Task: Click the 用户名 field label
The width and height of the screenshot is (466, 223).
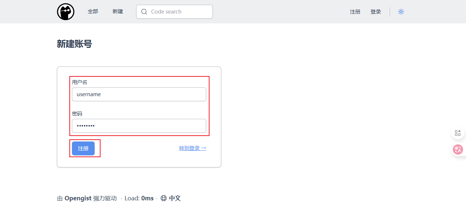Action: 80,82
